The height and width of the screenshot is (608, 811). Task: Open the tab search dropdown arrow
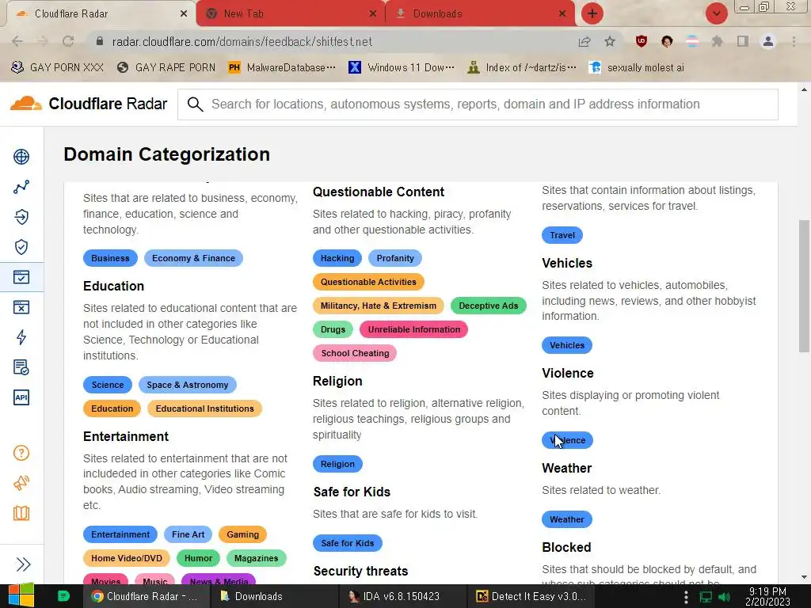coord(716,13)
